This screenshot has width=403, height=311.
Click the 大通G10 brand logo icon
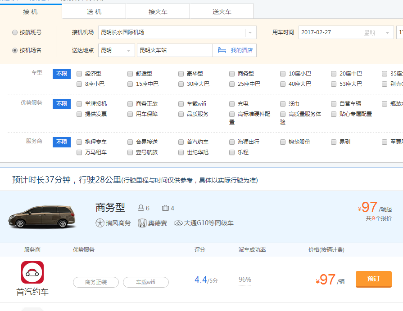(x=178, y=223)
